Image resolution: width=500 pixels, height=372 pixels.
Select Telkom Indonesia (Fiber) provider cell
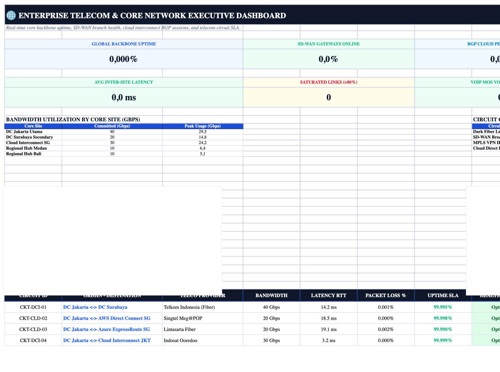pyautogui.click(x=202, y=307)
